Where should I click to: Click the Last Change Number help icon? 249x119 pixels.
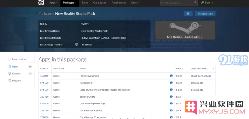(77, 45)
